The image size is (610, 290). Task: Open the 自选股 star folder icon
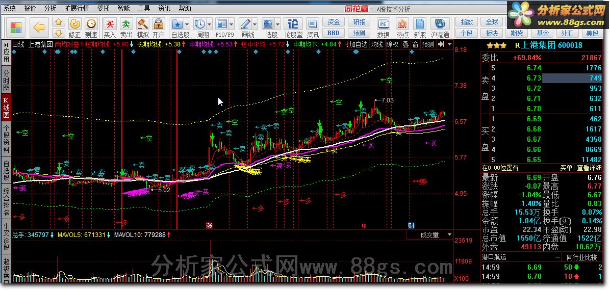point(177,24)
